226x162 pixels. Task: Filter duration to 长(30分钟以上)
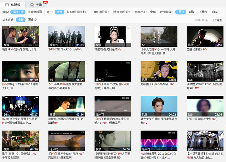click(77, 12)
